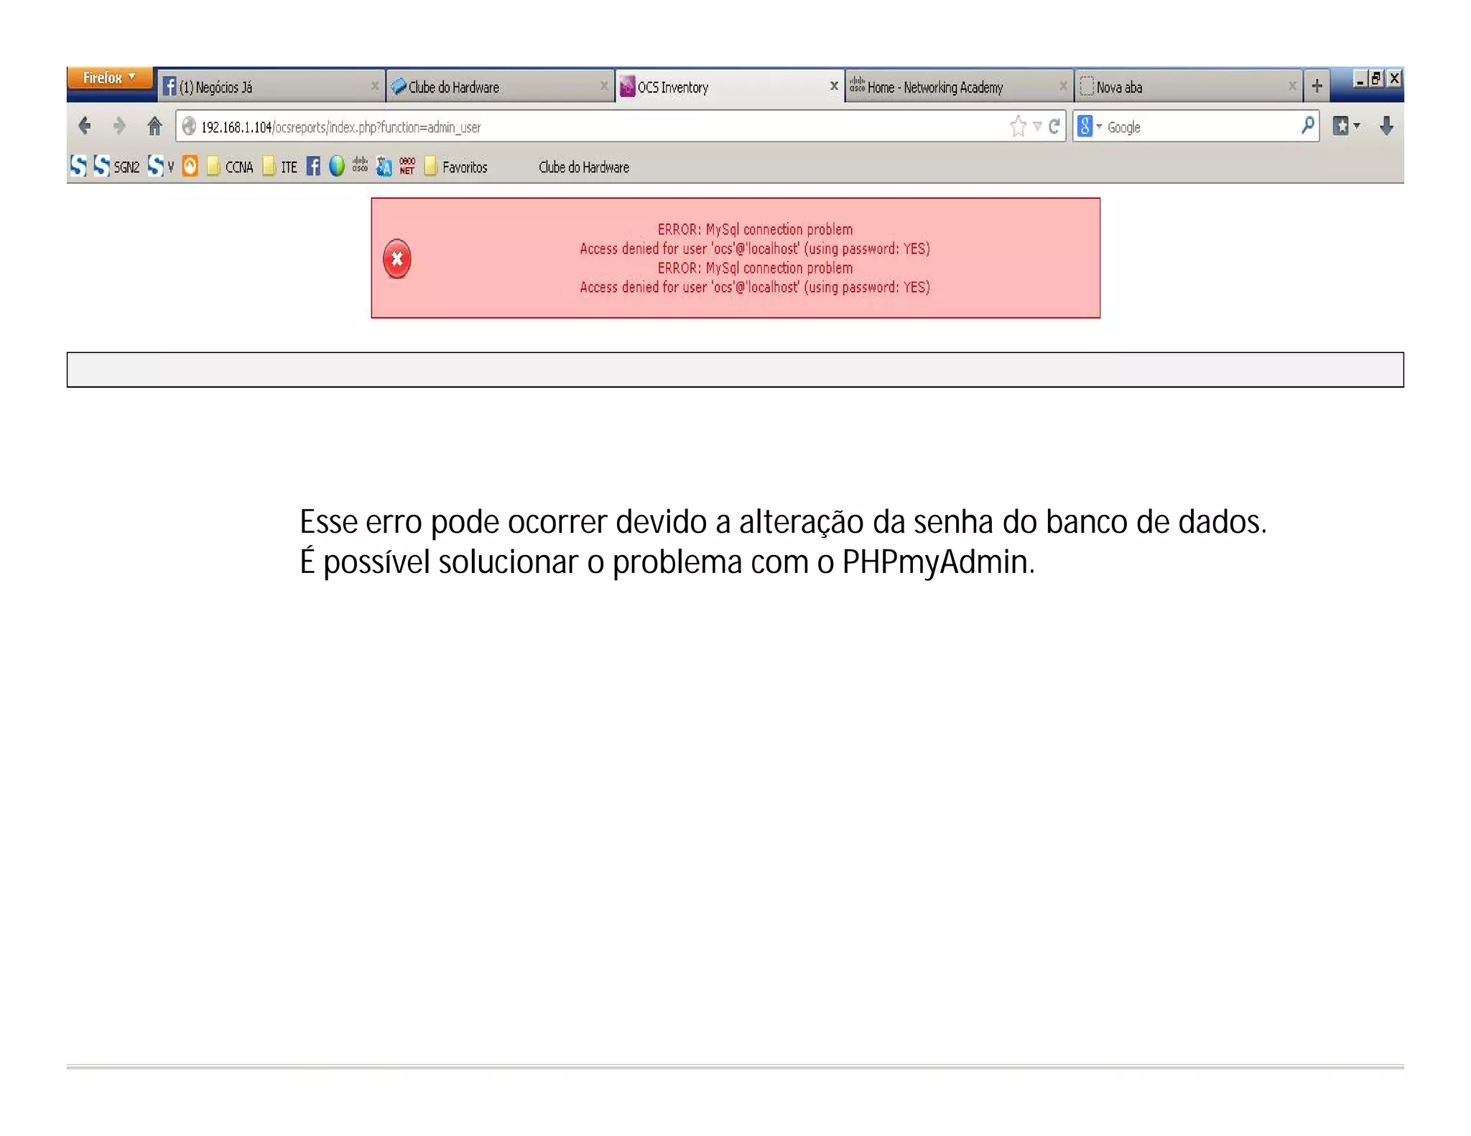Minimize the Firefox window
Viewport: 1471px width, 1136px height.
1359,78
